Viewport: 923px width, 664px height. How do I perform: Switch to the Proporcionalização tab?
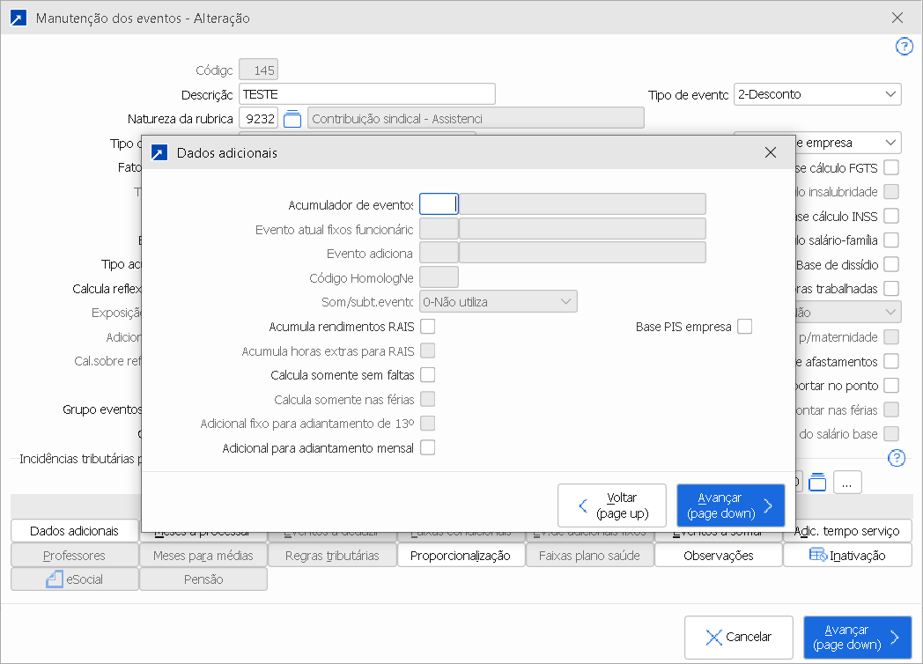pos(460,556)
